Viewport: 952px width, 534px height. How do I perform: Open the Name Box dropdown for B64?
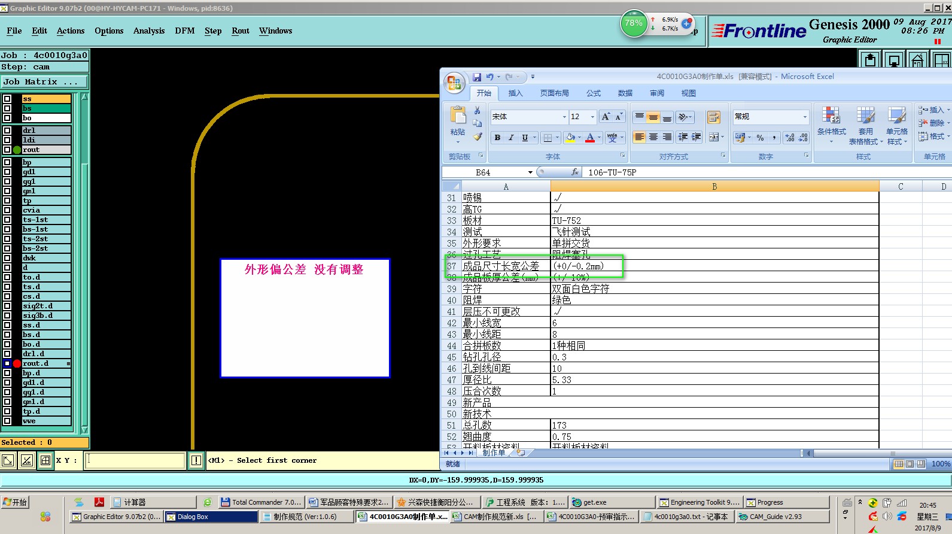coord(530,172)
